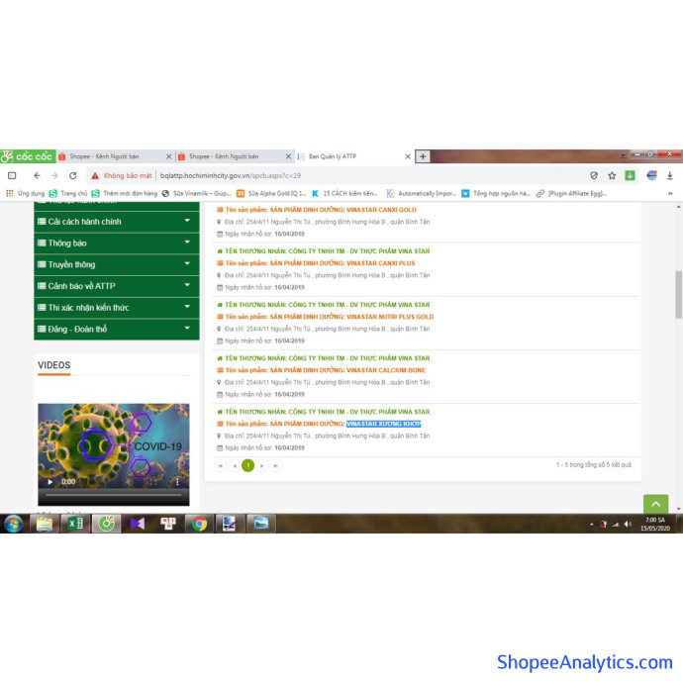Expand the Cải cách hành chính menu

[x=116, y=222]
